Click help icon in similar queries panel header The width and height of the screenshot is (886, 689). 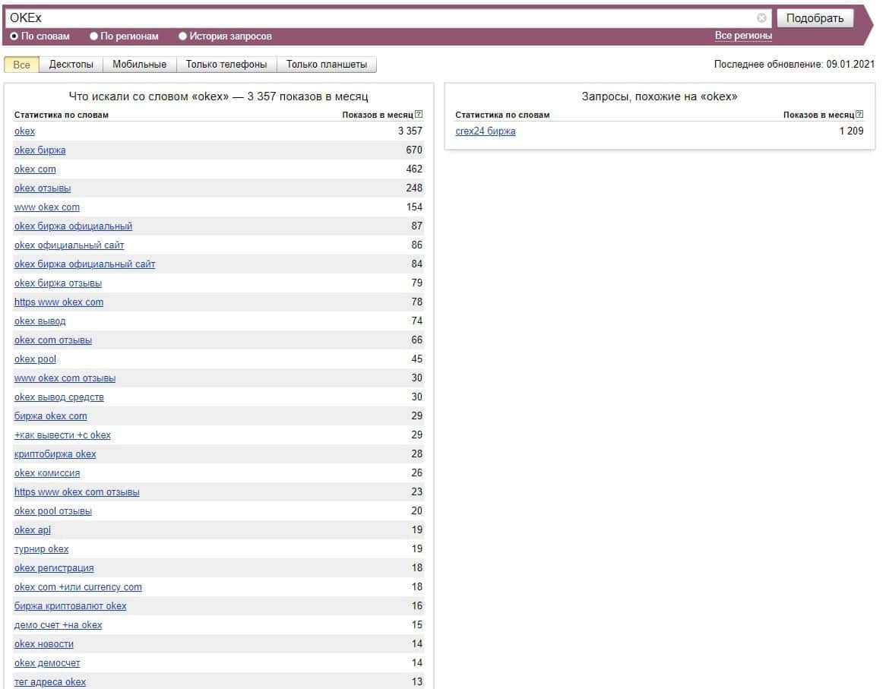[859, 115]
